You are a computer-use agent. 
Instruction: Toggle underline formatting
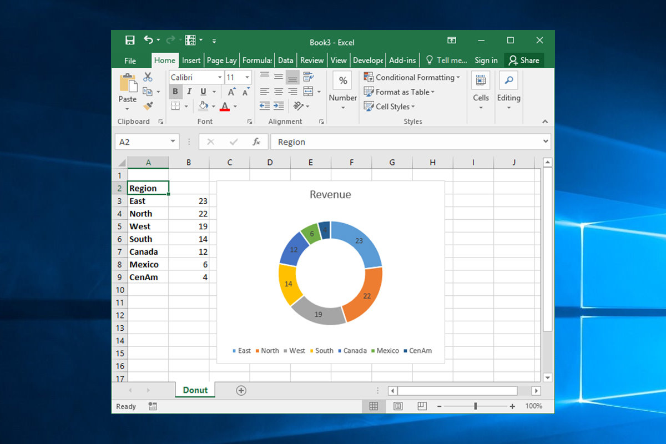[x=203, y=92]
